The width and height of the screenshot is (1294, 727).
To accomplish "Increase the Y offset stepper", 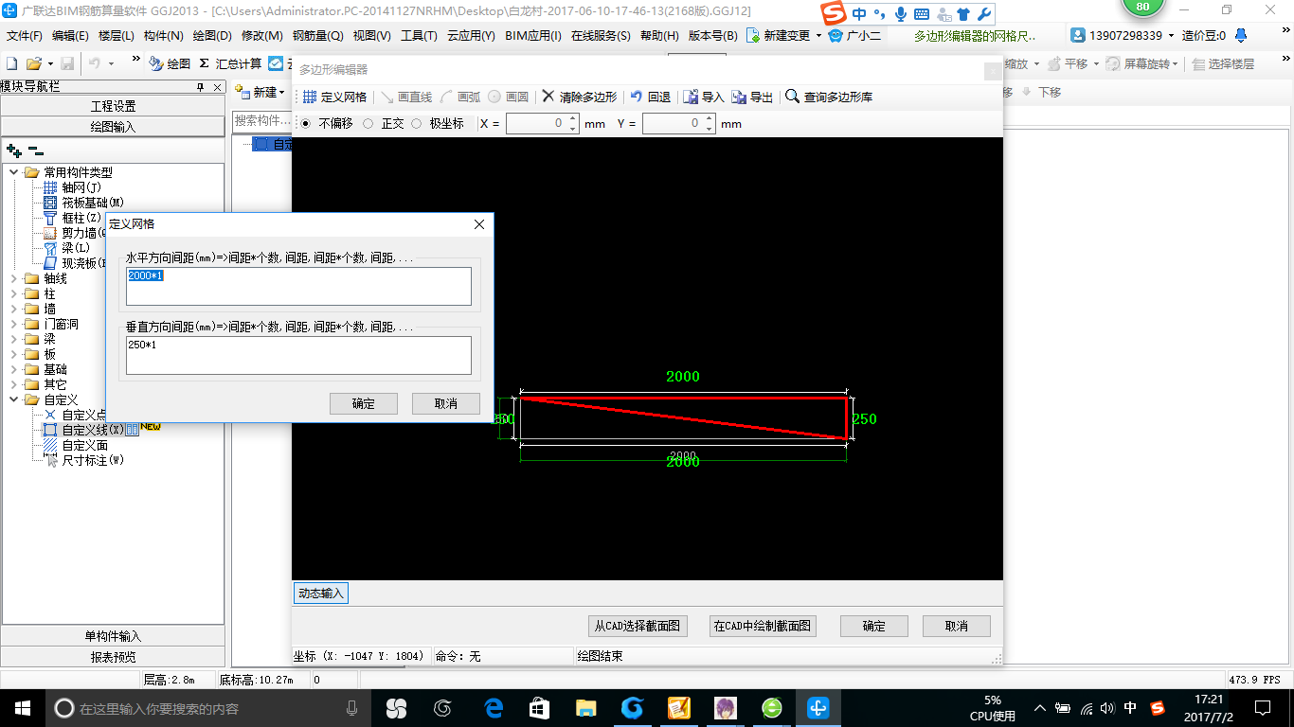I will 709,119.
